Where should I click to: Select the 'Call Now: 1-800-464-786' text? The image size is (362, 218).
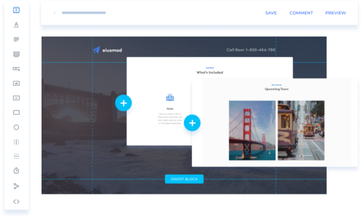tap(251, 50)
